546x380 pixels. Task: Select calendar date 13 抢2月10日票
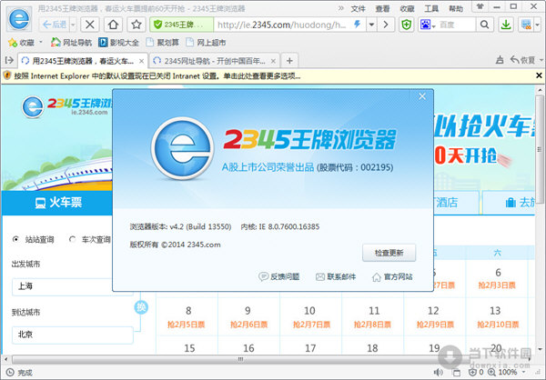click(x=498, y=316)
